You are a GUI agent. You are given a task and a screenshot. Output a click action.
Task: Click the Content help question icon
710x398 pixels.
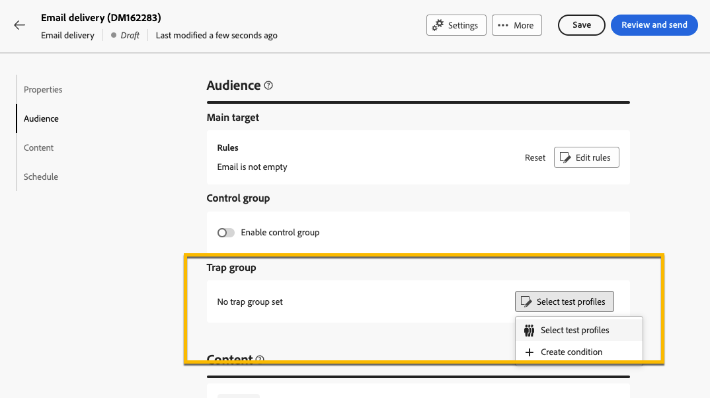[x=260, y=360]
